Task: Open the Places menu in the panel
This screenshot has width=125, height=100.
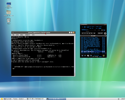Action: 15,99
